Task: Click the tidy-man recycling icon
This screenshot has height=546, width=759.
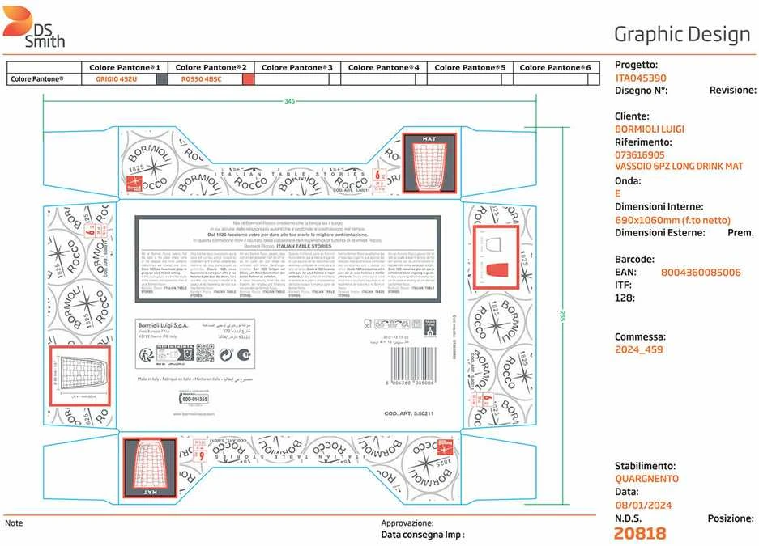Action: 147,354
